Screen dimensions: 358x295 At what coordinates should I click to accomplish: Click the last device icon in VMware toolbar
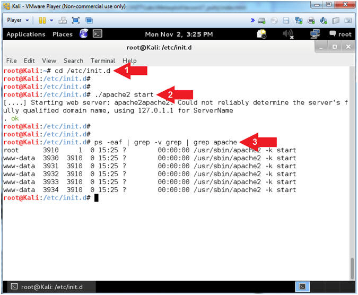click(348, 21)
